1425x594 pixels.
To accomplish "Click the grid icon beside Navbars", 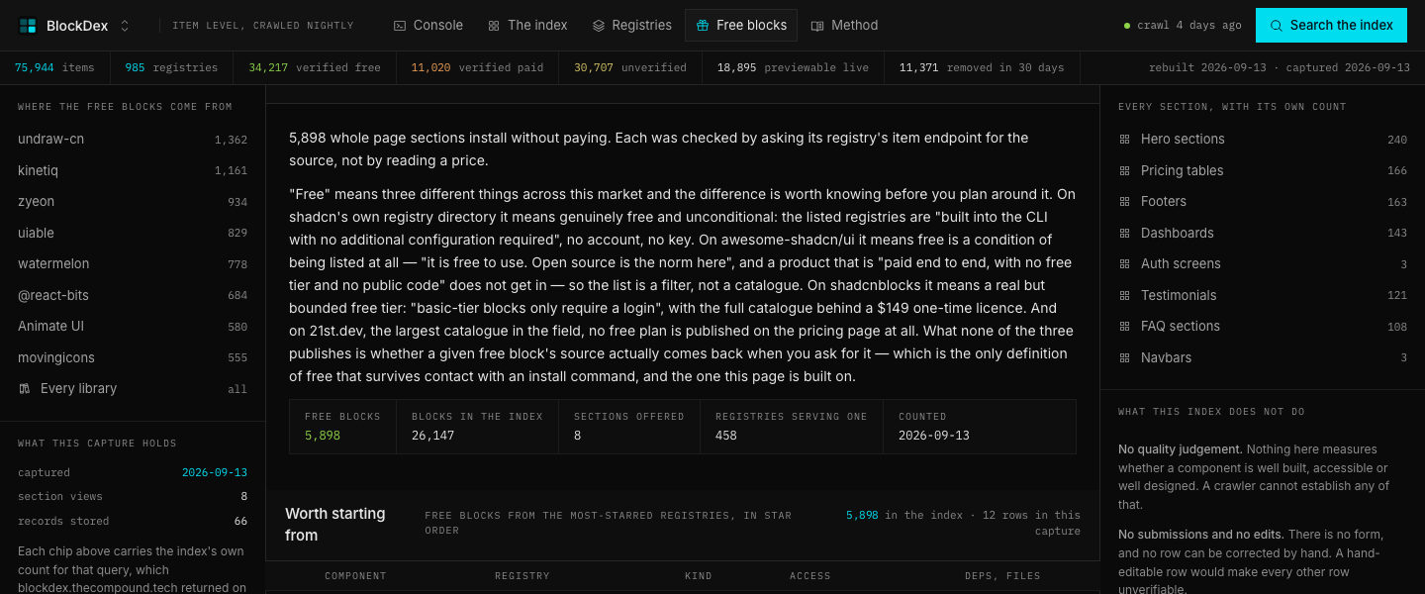I will 1124,357.
